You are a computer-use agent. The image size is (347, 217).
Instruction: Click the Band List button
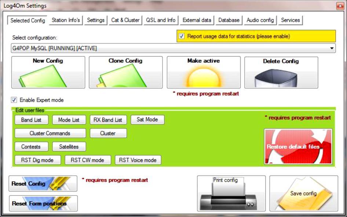coord(32,120)
